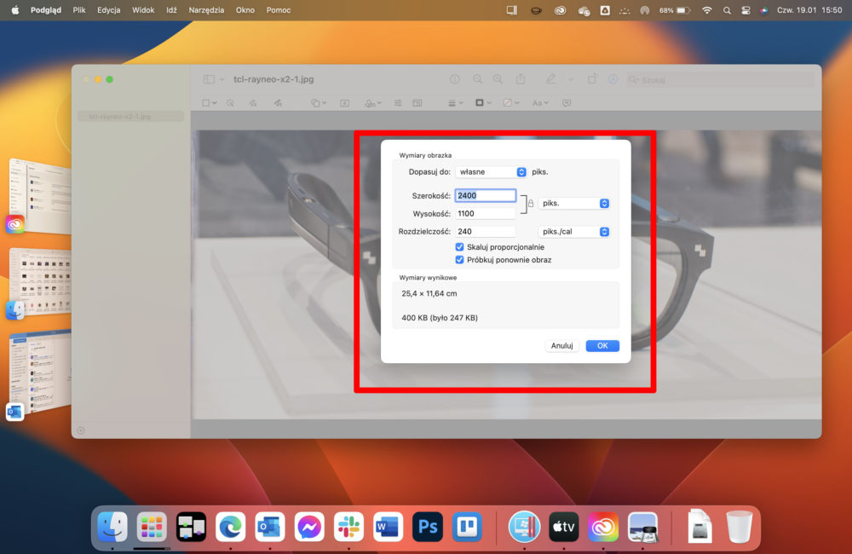Screen dimensions: 852x554
Task: Select the Draw tool in markup toolbar
Action: point(278,103)
